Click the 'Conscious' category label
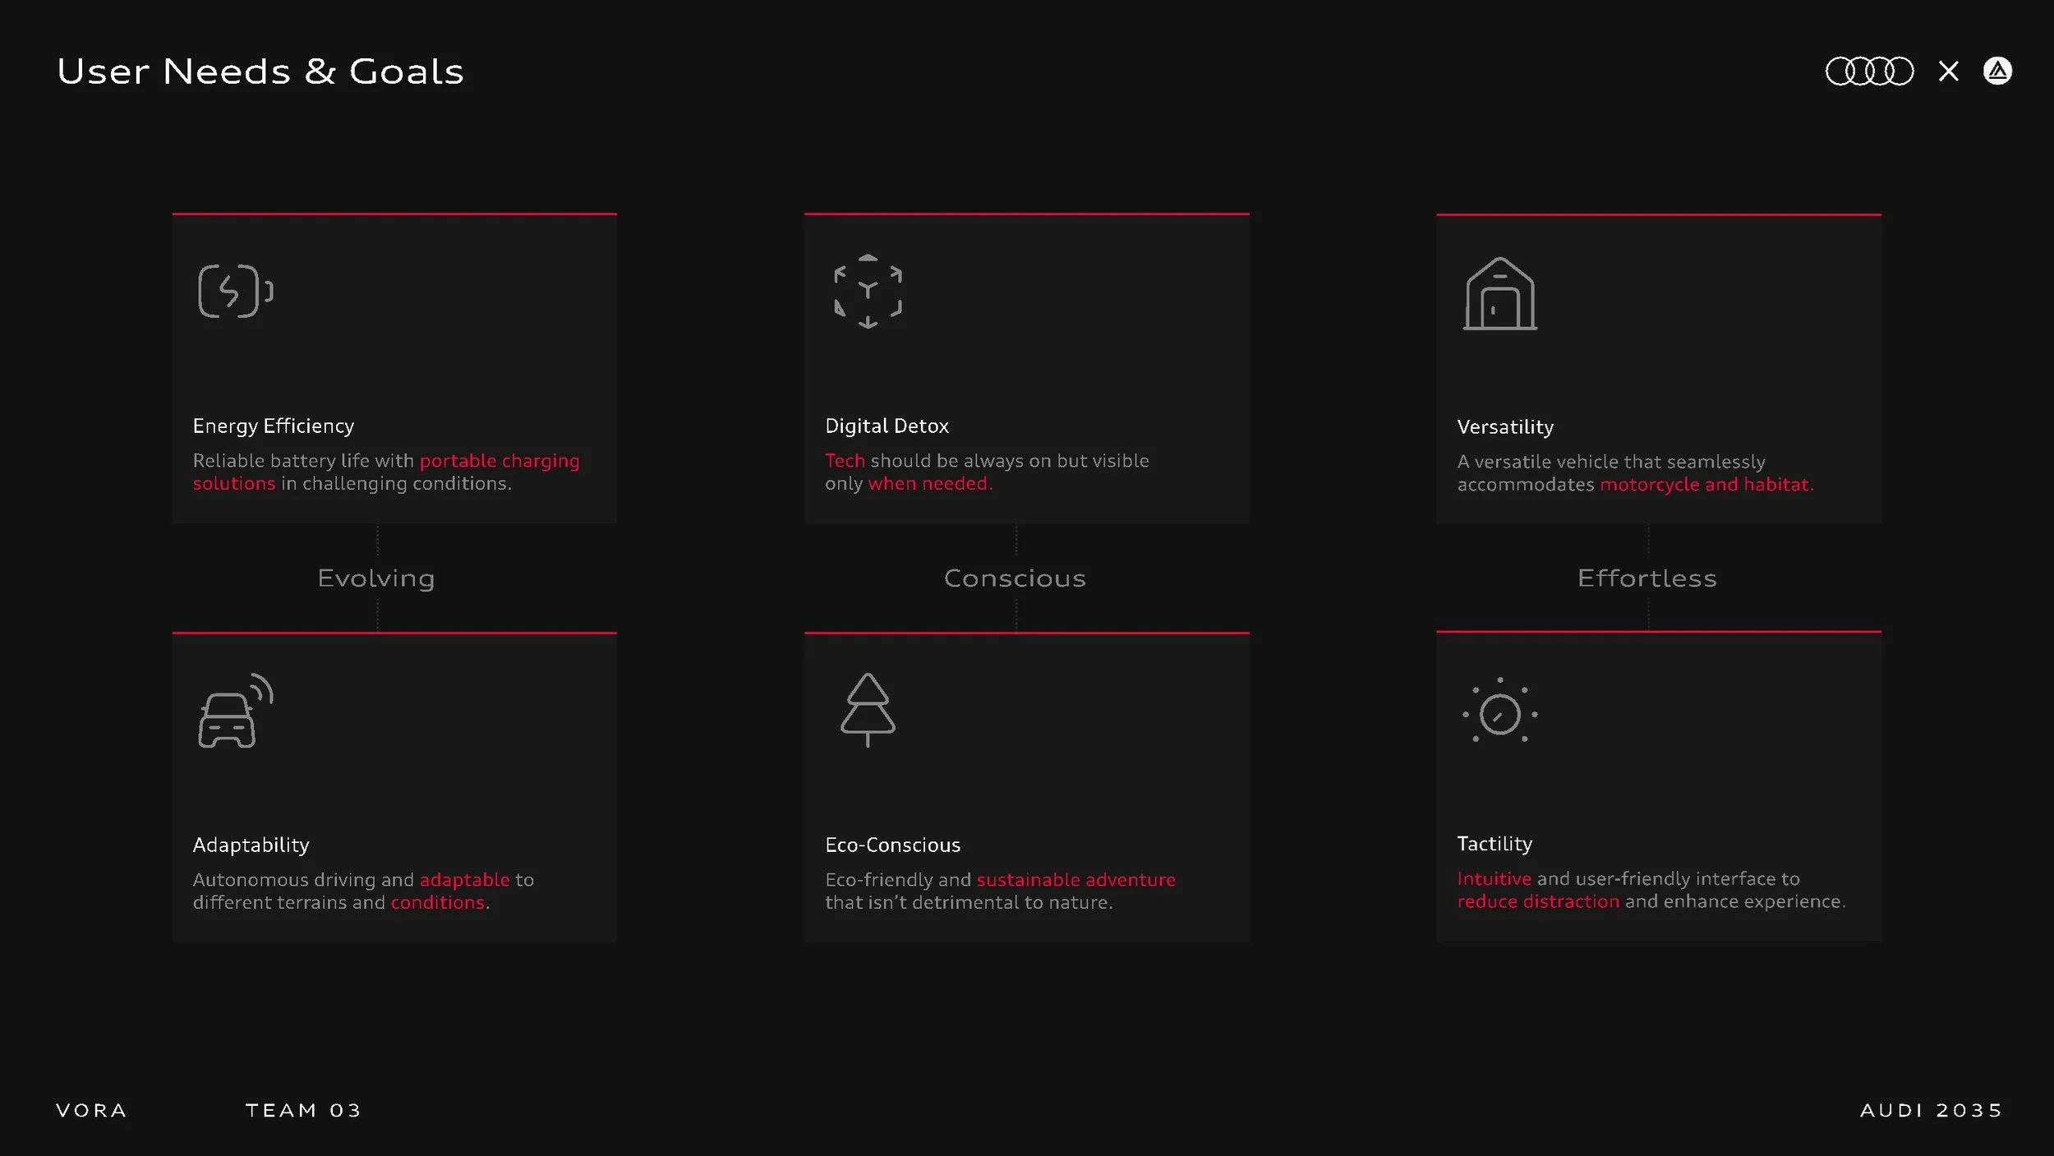 tap(1015, 578)
